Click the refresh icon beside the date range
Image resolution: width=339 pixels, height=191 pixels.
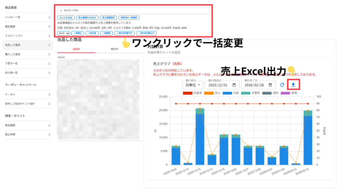click(282, 85)
